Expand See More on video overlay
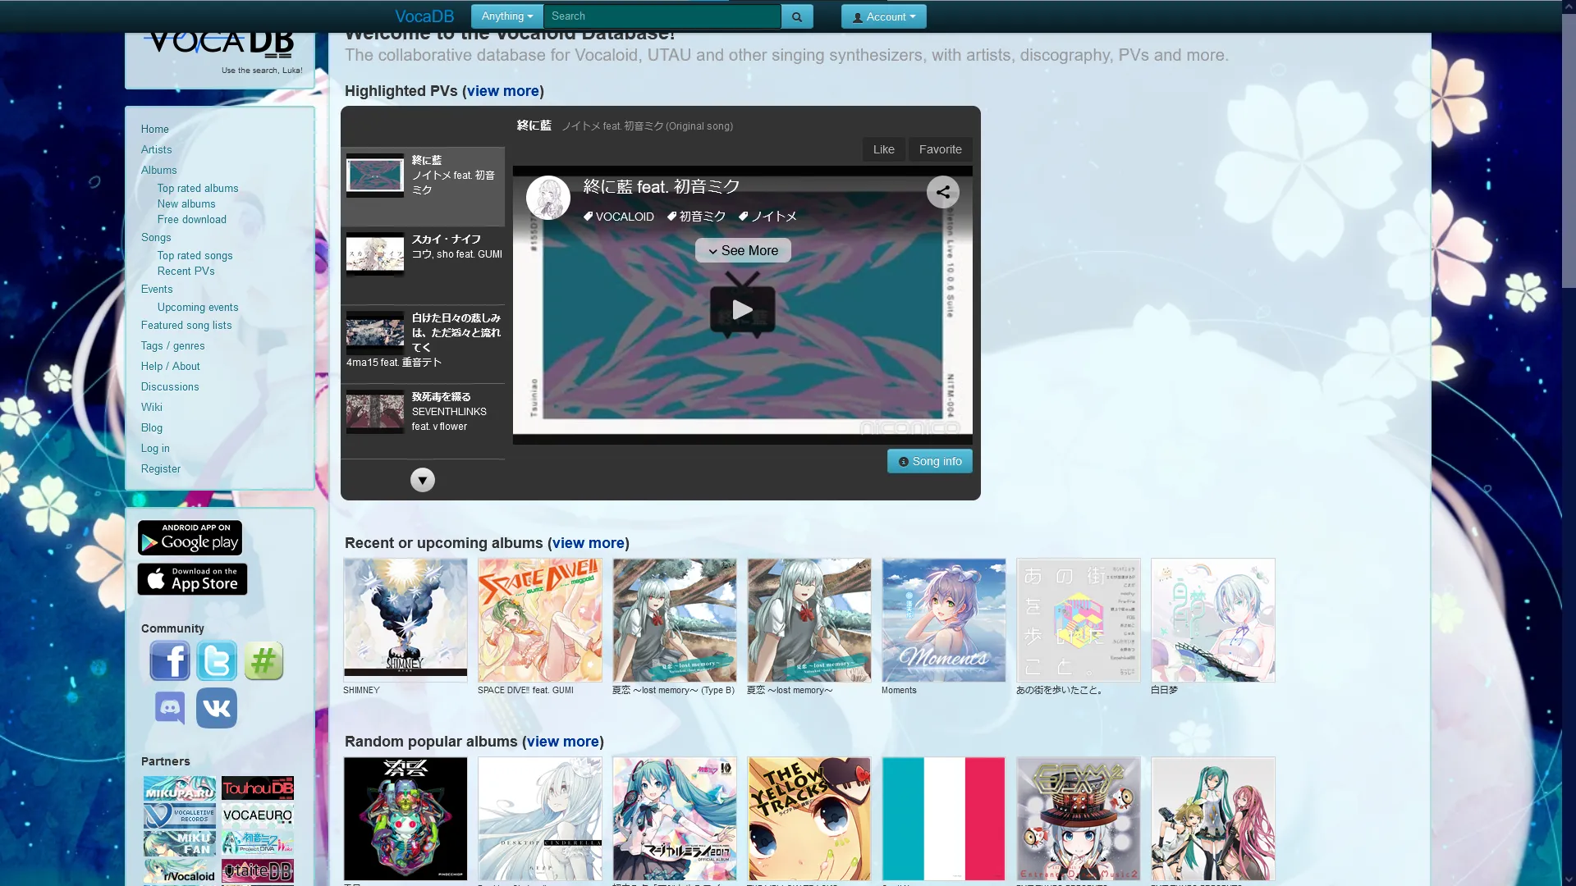 point(743,250)
